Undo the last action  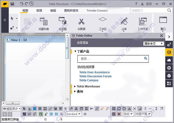(x=22, y=4)
